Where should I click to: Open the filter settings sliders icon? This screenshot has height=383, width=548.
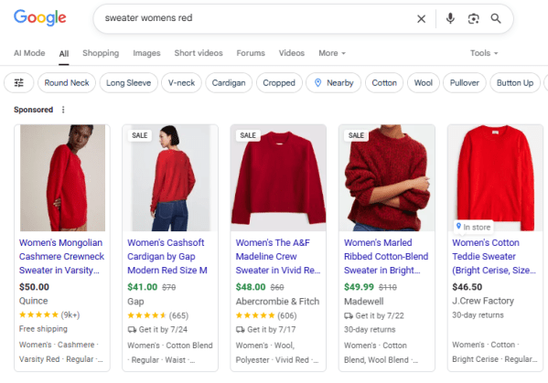(x=19, y=83)
